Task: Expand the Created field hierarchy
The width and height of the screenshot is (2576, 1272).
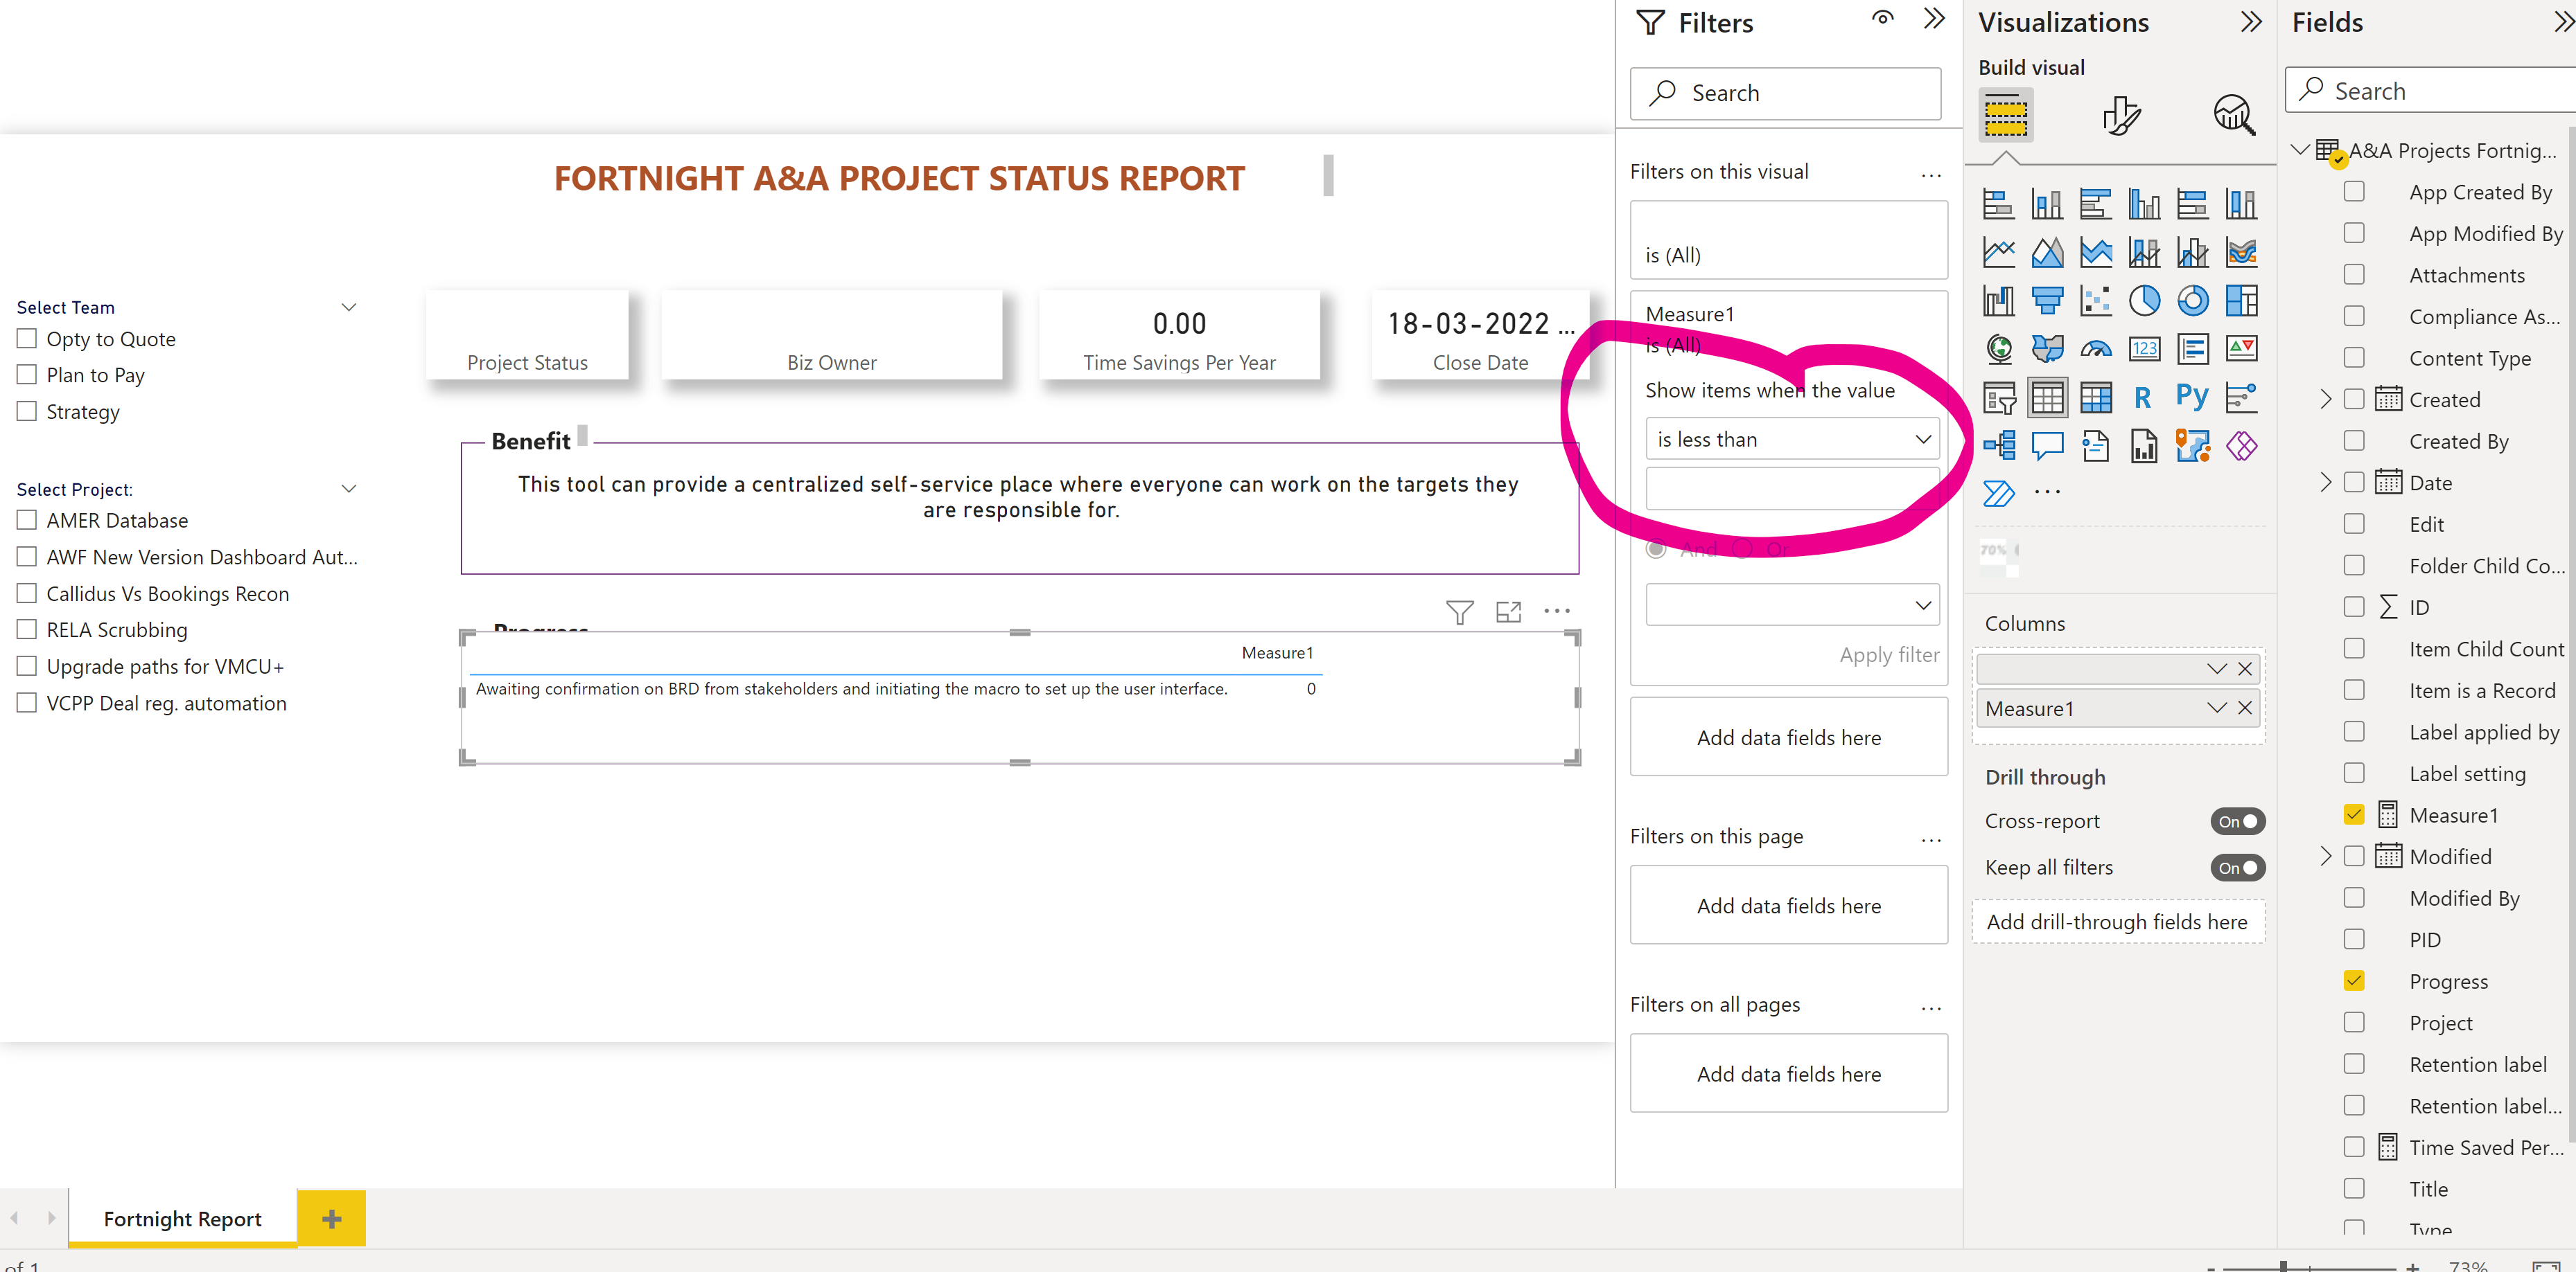Action: point(2325,400)
